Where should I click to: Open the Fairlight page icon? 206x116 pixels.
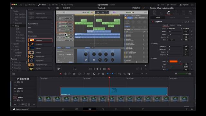click(x=129, y=109)
